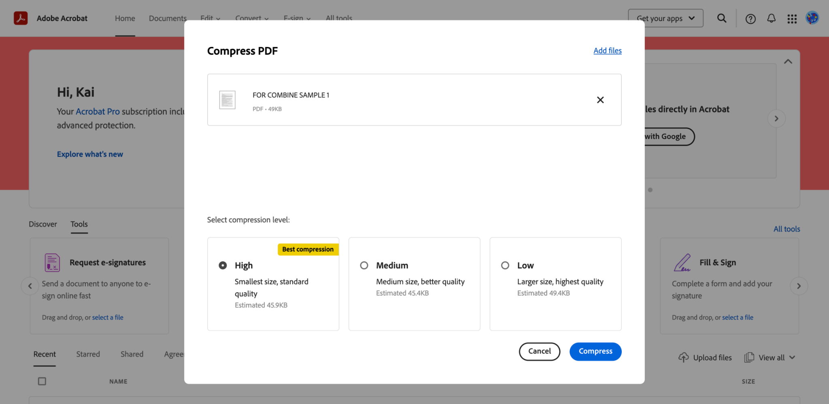Open the search magnifier icon
The height and width of the screenshot is (404, 829).
coord(722,18)
